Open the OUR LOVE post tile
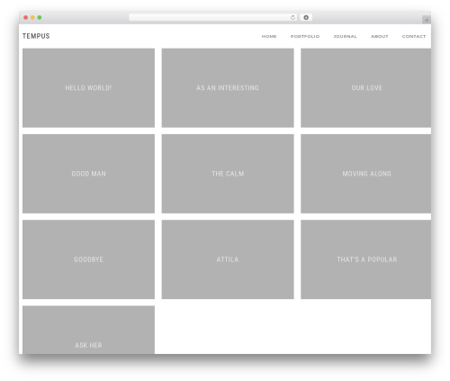 coord(366,88)
